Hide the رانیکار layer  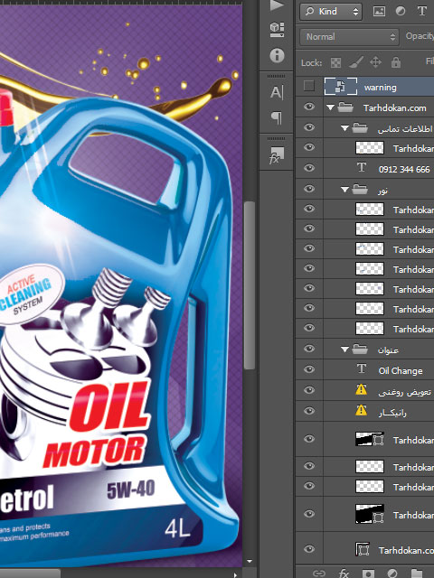point(309,411)
